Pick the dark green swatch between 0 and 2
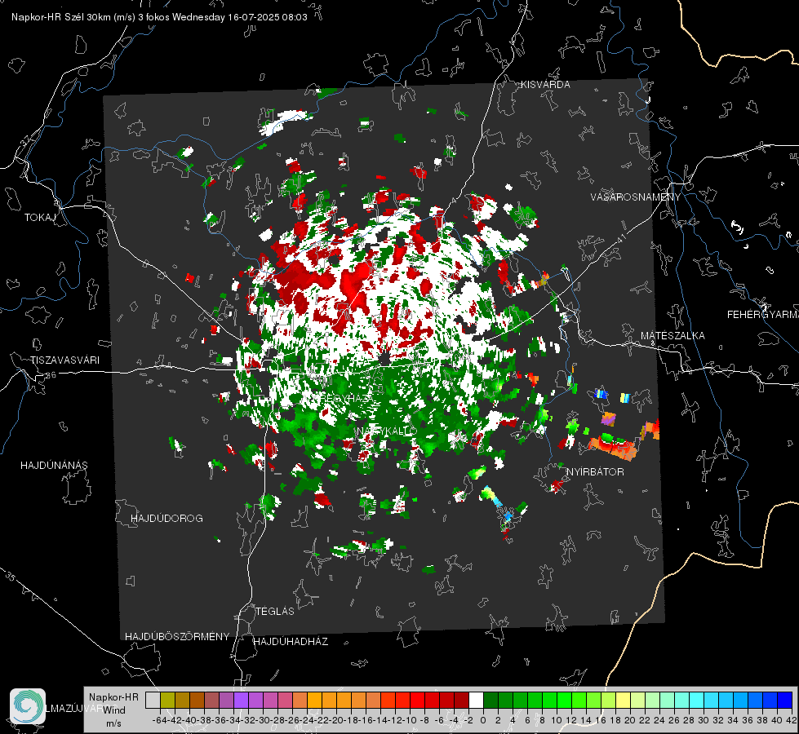Image resolution: width=799 pixels, height=734 pixels. (490, 700)
